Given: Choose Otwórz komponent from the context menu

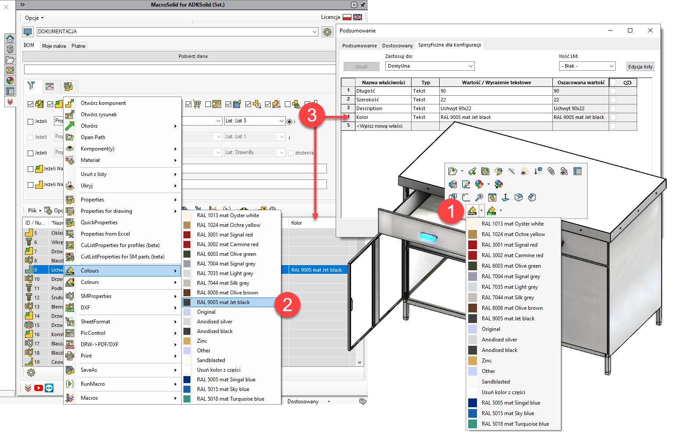Looking at the screenshot, I should click(103, 103).
